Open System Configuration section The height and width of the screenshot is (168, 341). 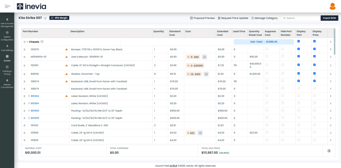(7, 36)
